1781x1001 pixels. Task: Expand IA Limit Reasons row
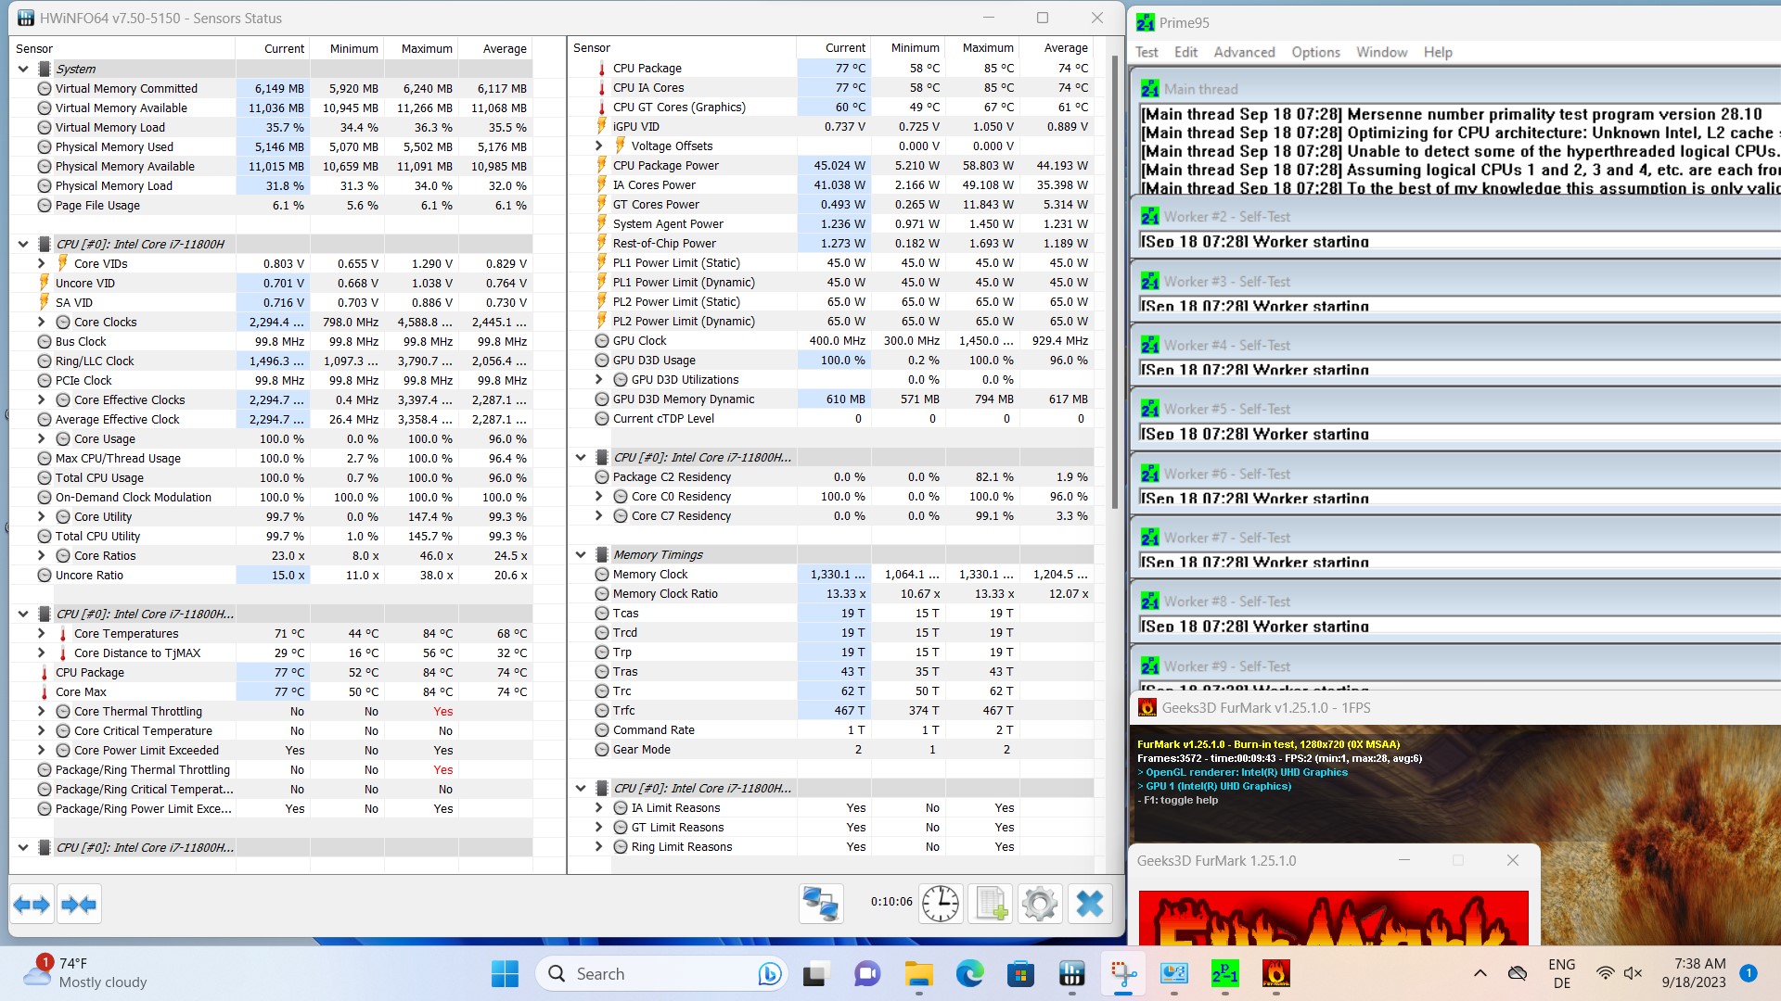tap(599, 807)
